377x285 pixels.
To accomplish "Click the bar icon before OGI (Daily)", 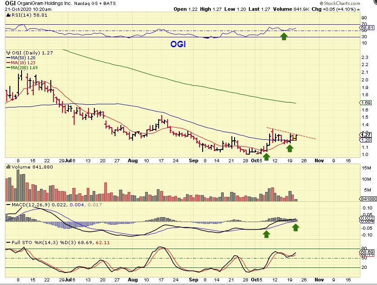I will tap(9, 53).
